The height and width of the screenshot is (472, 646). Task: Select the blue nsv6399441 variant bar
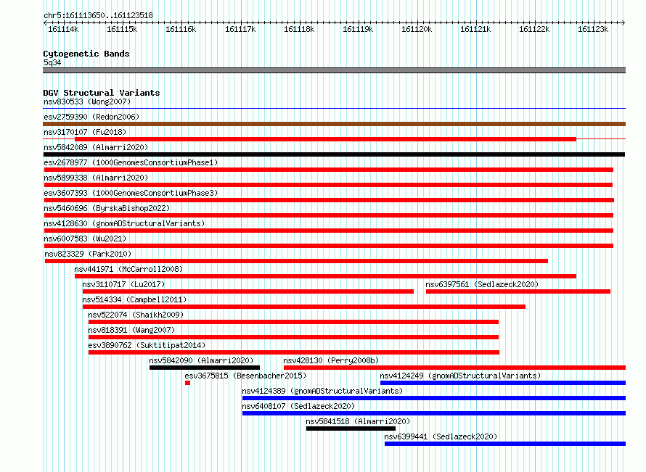(505, 444)
